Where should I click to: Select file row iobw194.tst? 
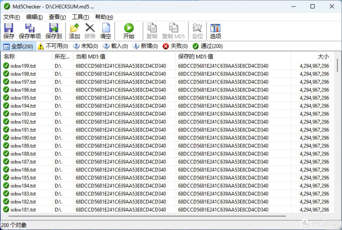pyautogui.click(x=167, y=106)
